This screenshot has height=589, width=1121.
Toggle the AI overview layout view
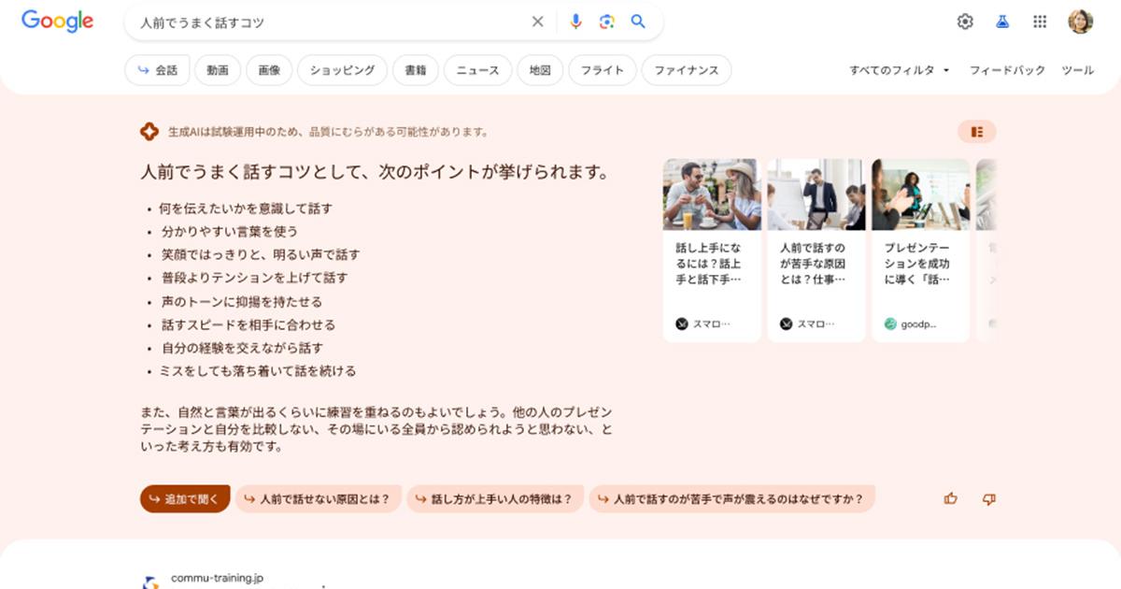(976, 132)
